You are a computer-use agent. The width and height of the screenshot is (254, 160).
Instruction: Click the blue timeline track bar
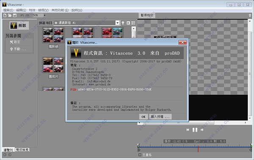[x=195, y=147]
